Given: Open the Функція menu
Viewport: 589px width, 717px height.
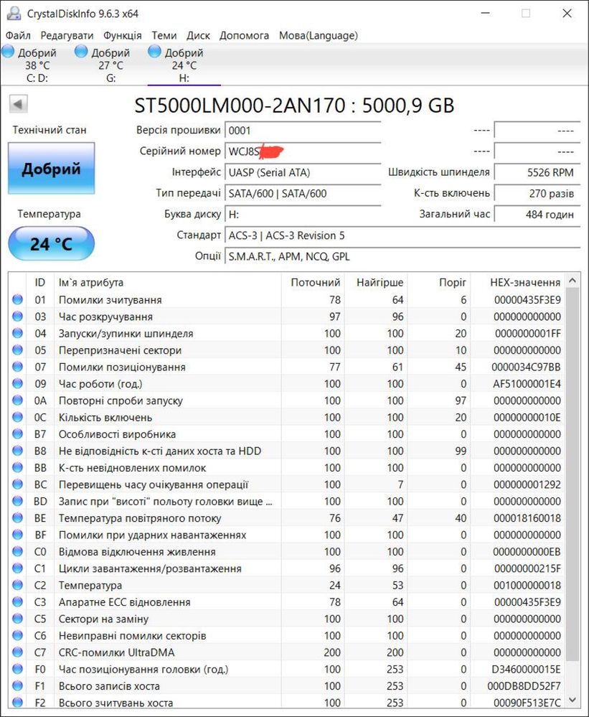Looking at the screenshot, I should (123, 36).
